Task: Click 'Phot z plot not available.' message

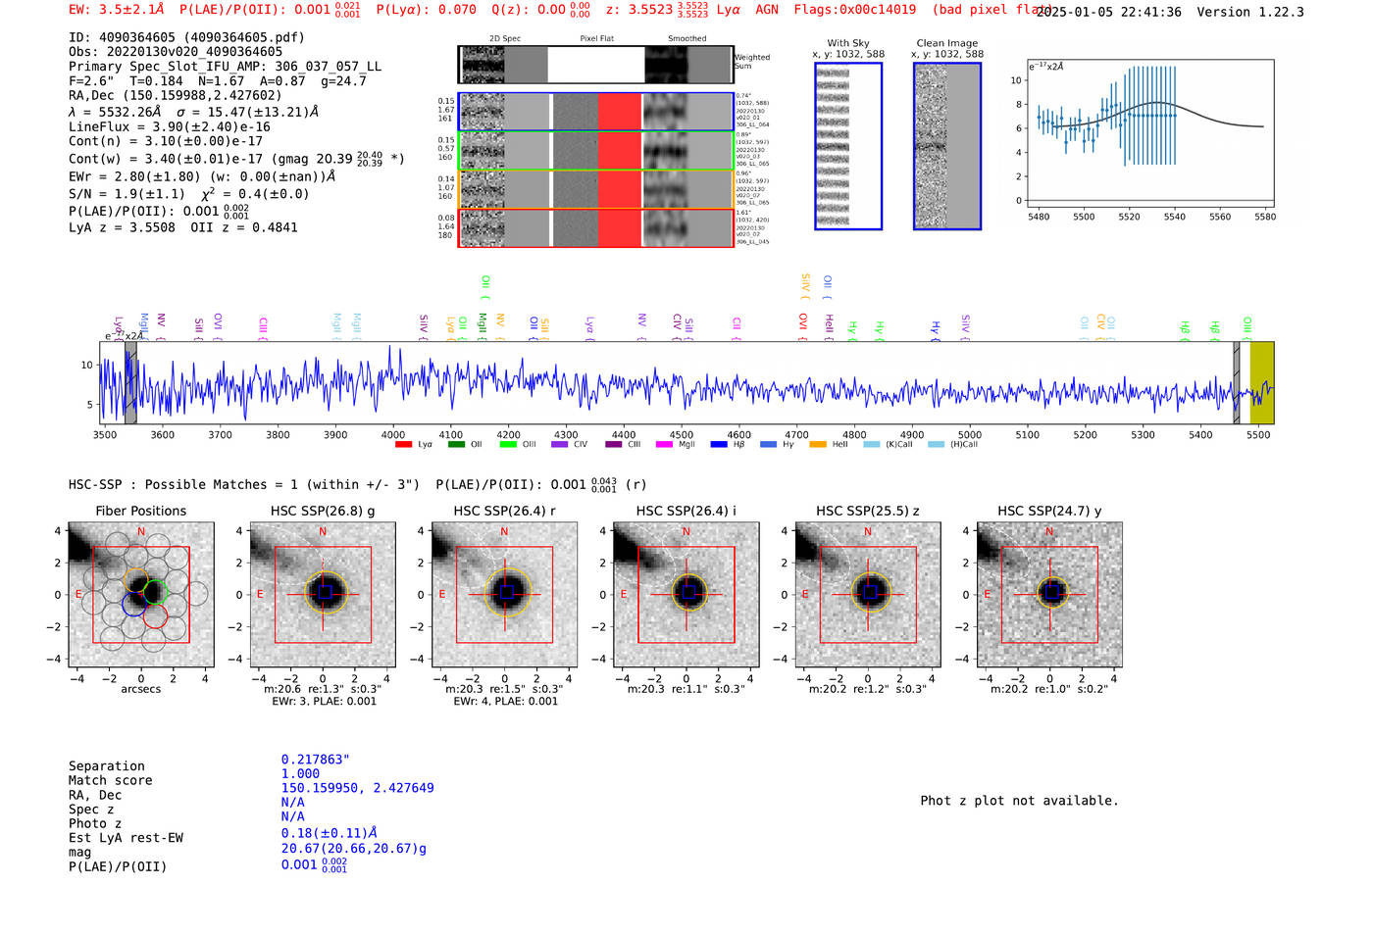Action: click(x=1020, y=801)
